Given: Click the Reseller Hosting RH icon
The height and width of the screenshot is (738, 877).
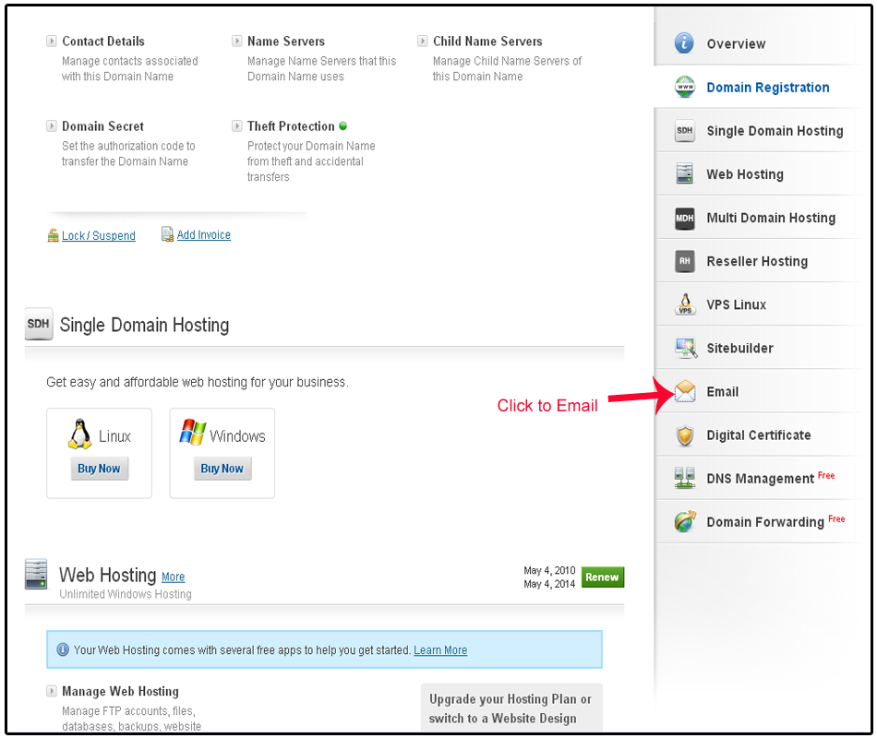Looking at the screenshot, I should click(684, 261).
